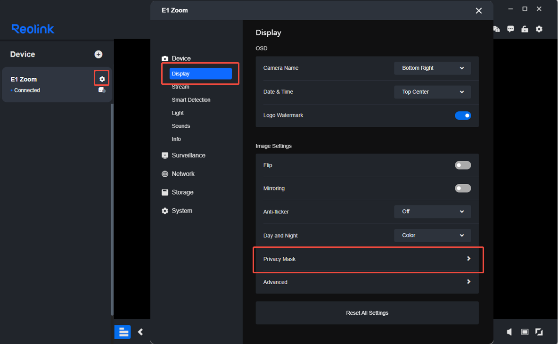
Task: Collapse the sidebar with left arrow
Action: pyautogui.click(x=140, y=332)
